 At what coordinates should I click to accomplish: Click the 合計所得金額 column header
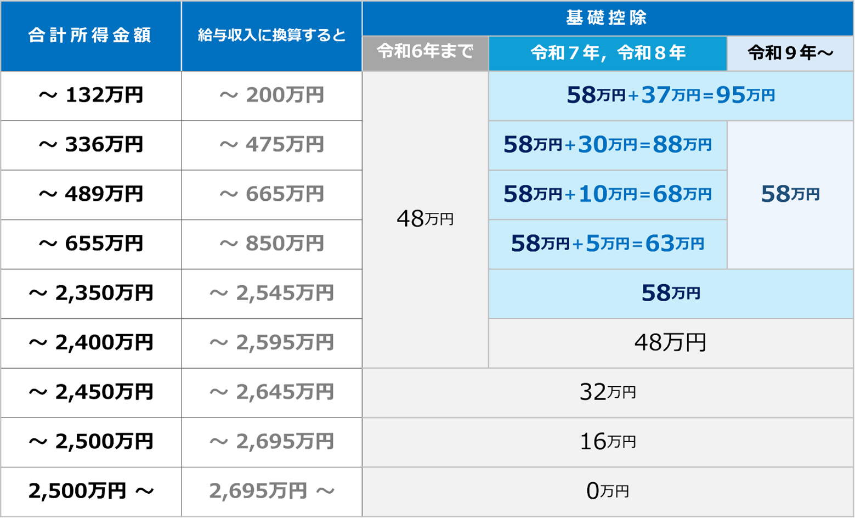coord(91,36)
